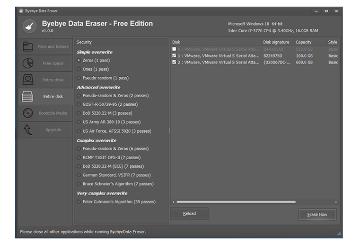
Task: Click the Security panel header
Action: click(121, 42)
